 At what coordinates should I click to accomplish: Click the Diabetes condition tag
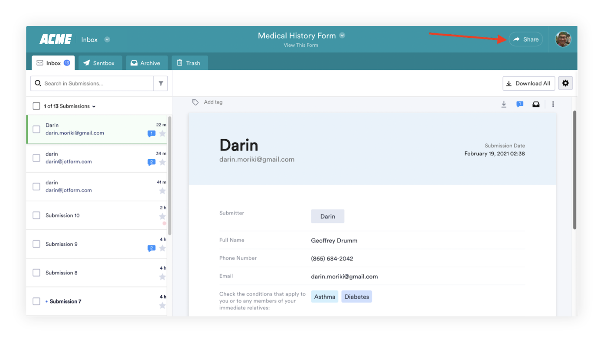[x=356, y=297]
